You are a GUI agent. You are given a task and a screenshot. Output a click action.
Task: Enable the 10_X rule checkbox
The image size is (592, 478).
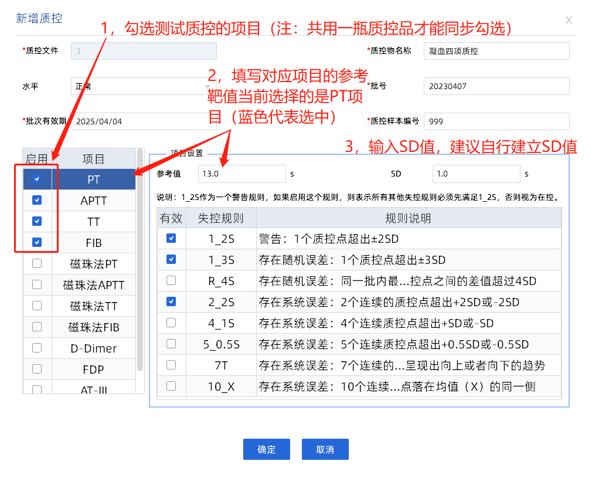(171, 386)
